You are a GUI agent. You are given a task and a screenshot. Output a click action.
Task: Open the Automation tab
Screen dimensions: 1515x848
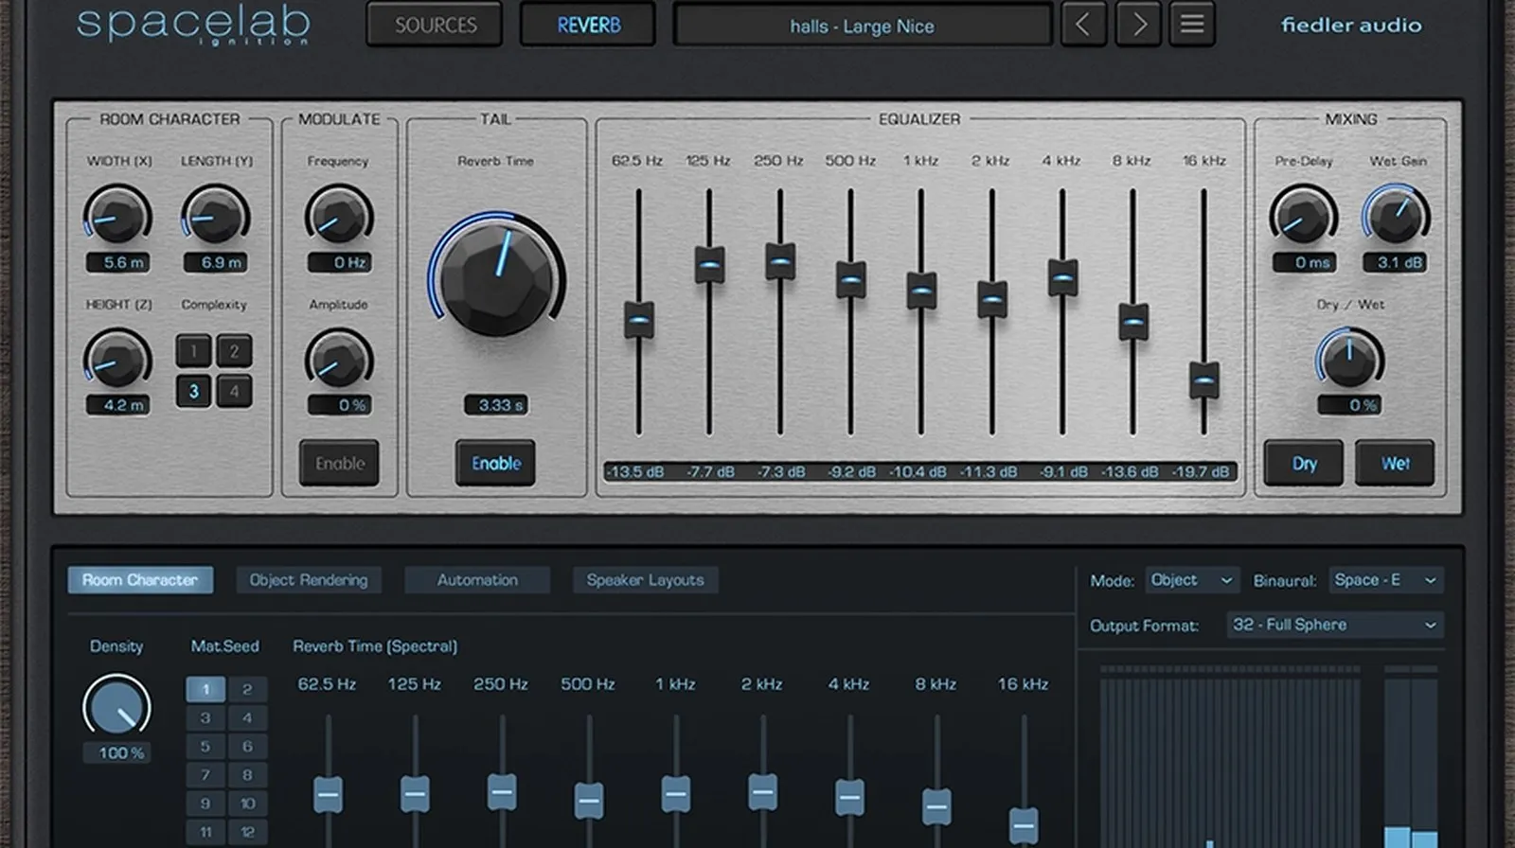(477, 580)
